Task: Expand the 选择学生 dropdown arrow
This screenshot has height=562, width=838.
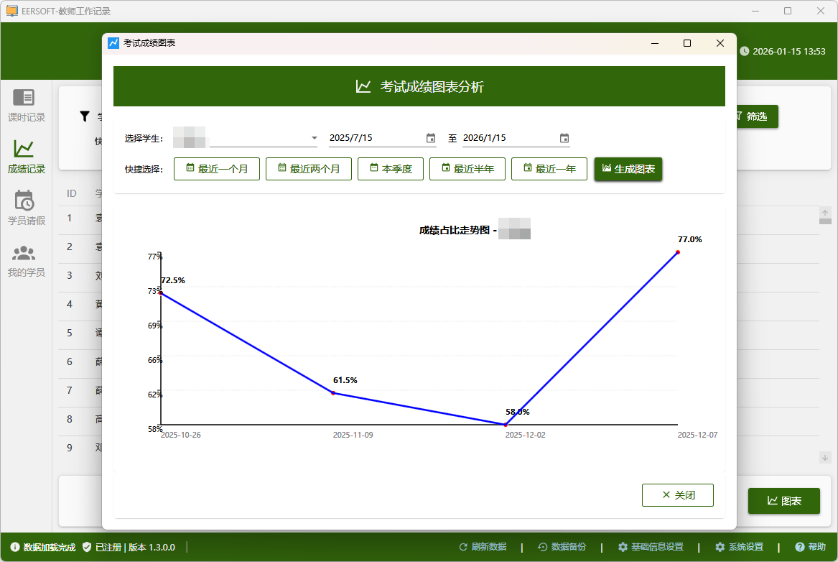Action: pos(314,138)
